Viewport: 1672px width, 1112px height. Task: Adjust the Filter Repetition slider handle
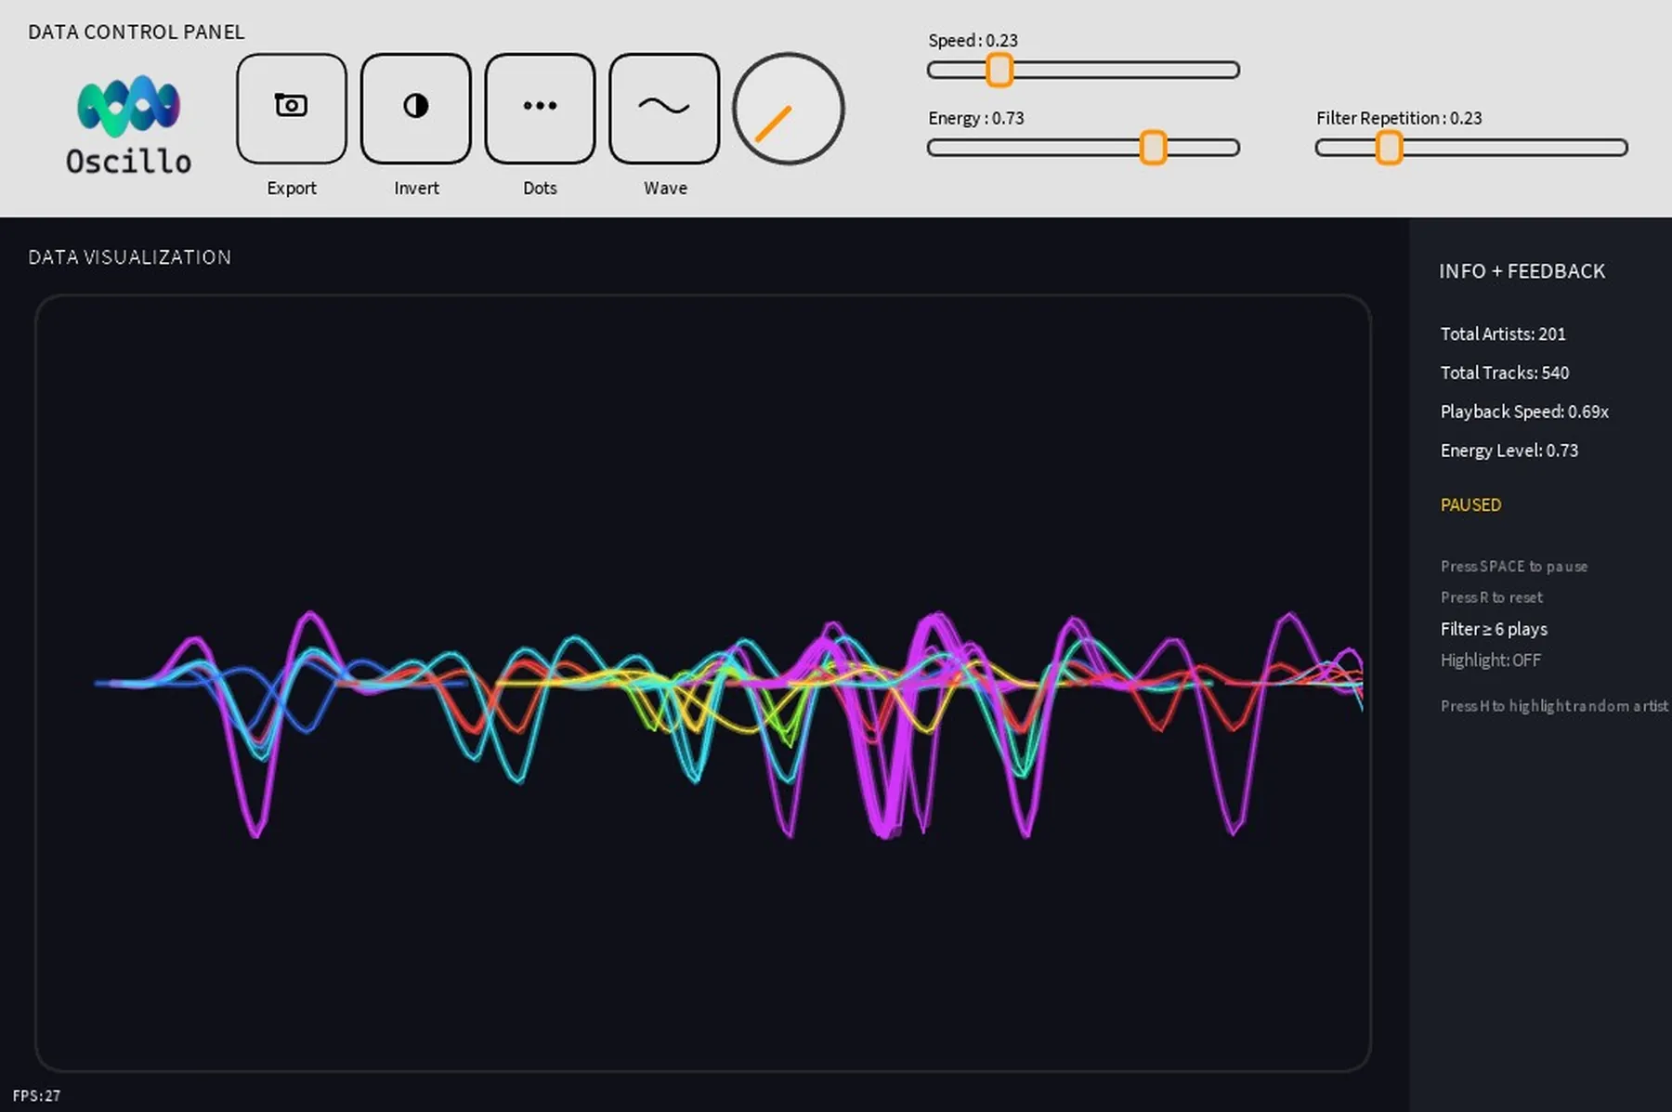pos(1389,148)
